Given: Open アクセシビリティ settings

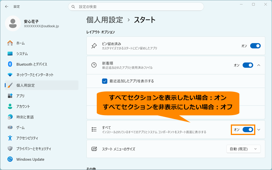Looking at the screenshot, I should pos(42,138).
